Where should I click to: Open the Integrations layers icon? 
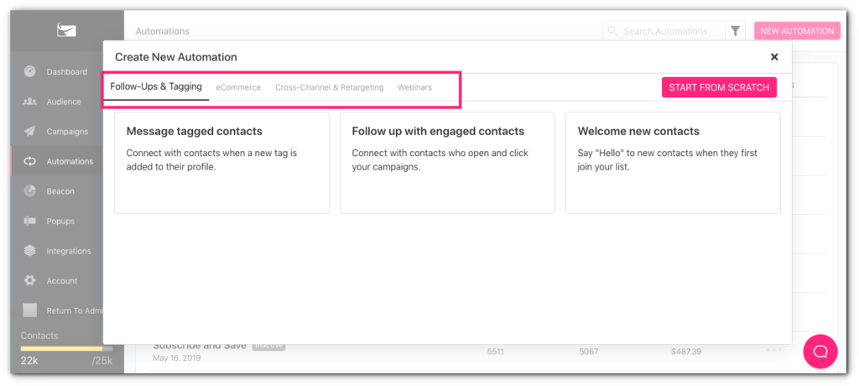coord(30,251)
